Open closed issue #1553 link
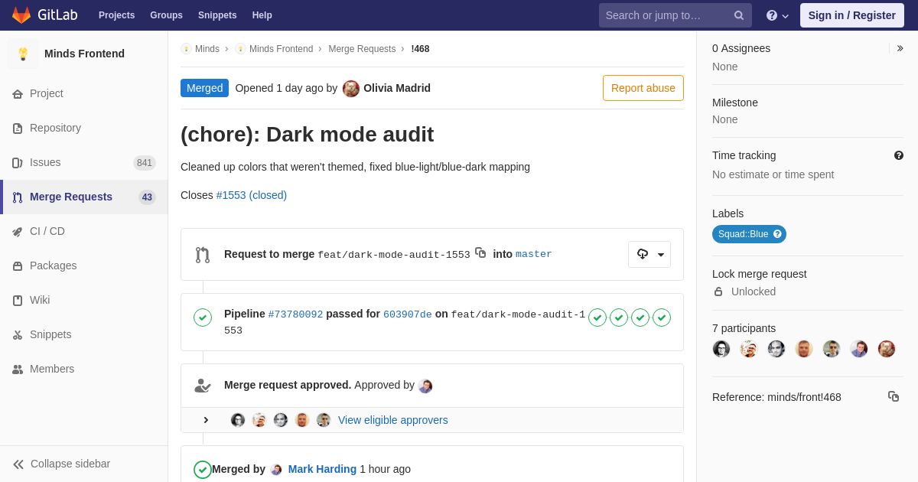 (252, 195)
